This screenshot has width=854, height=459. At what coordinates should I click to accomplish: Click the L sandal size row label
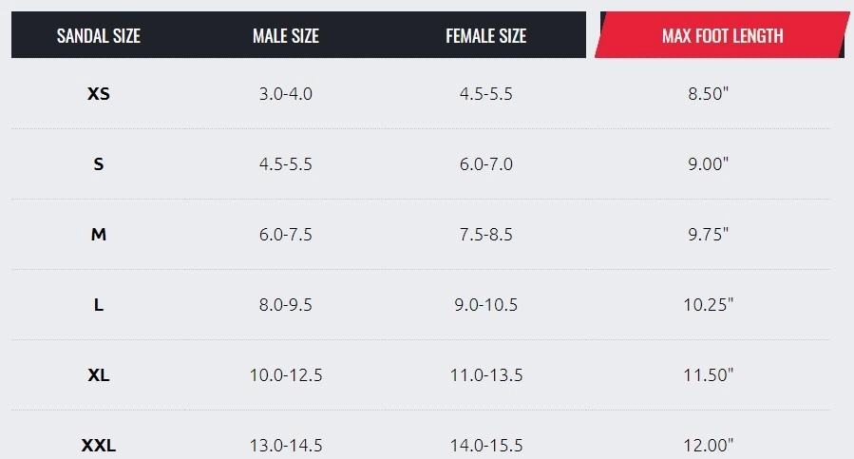pos(98,305)
